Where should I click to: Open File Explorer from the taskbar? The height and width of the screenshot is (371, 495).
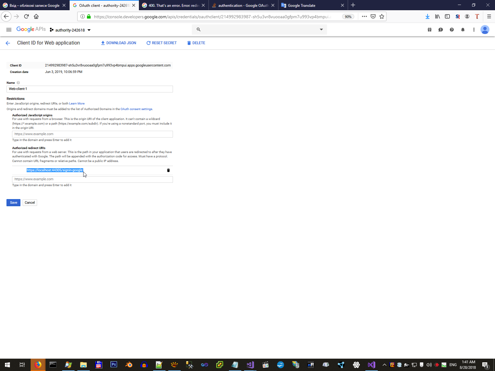click(x=83, y=365)
